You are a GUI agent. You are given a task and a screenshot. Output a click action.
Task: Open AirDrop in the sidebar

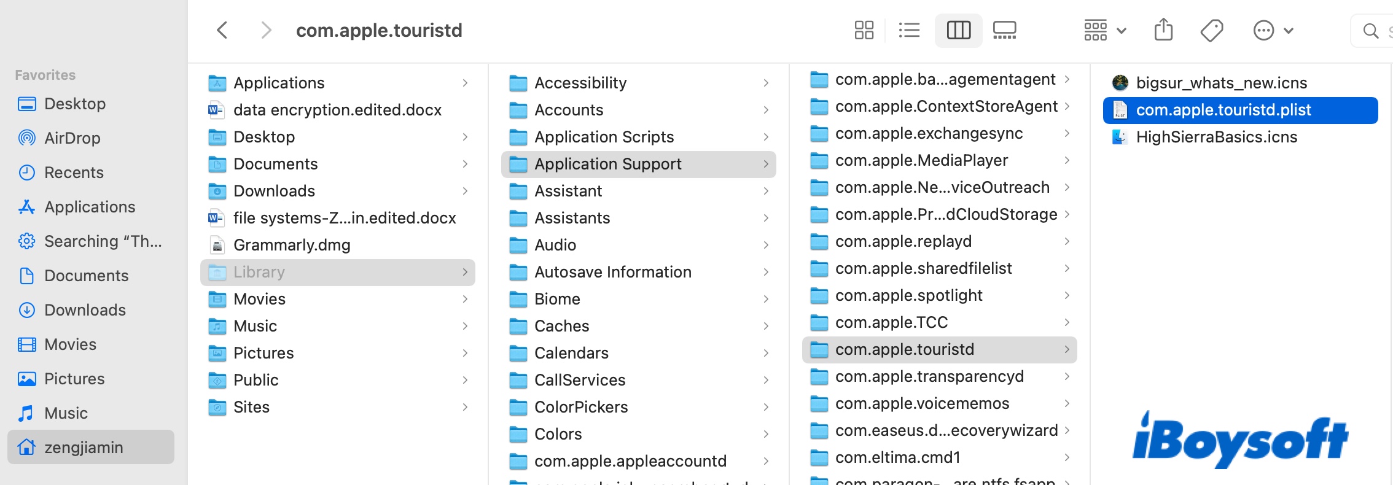point(72,138)
